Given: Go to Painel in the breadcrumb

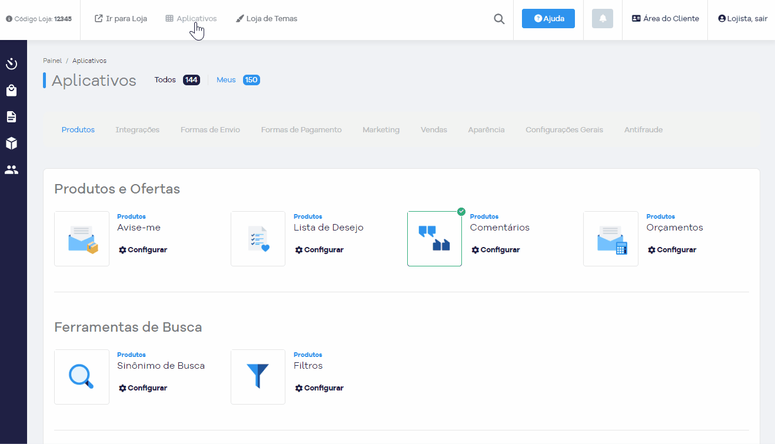Looking at the screenshot, I should [52, 61].
